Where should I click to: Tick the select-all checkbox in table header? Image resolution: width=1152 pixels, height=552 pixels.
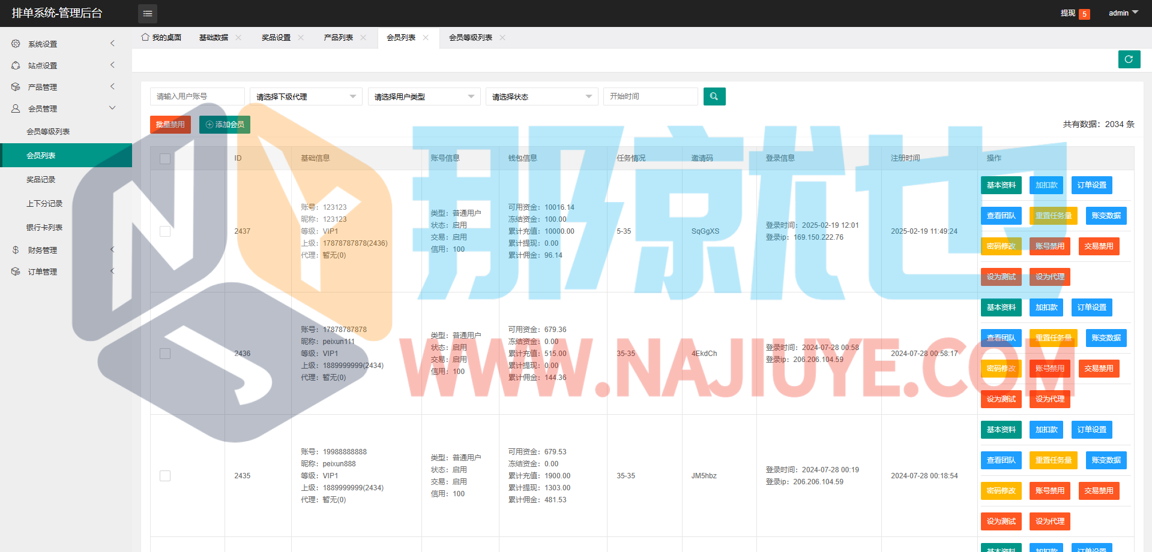point(165,159)
